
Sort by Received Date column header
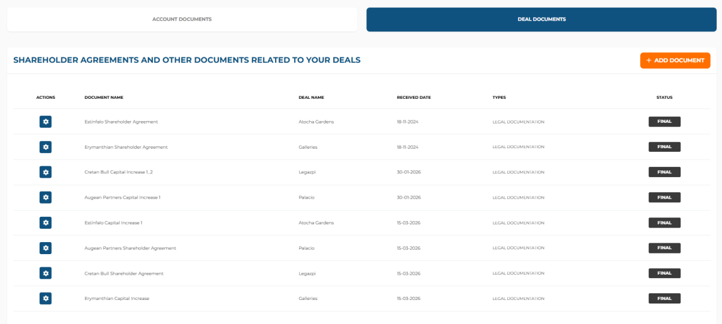pos(413,97)
